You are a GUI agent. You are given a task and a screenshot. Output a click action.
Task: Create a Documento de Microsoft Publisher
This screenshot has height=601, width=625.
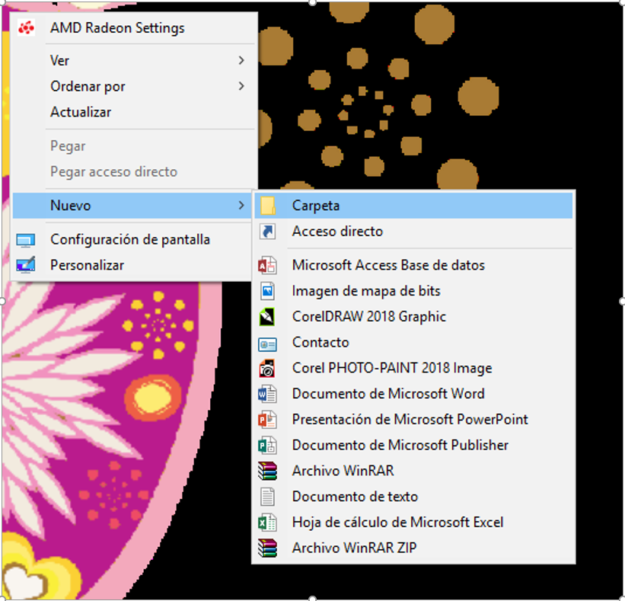coord(413,445)
